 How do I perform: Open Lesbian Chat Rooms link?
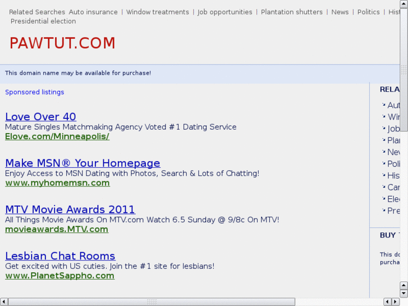click(x=61, y=256)
